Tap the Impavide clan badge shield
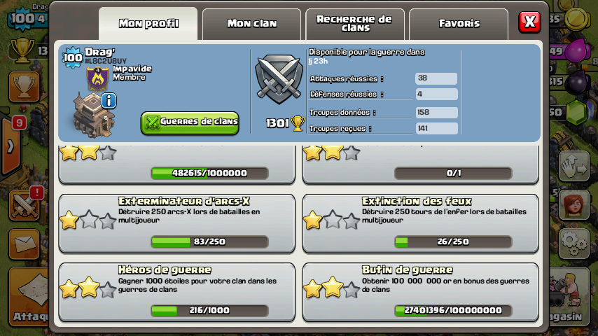The height and width of the screenshot is (336, 598). [x=97, y=79]
